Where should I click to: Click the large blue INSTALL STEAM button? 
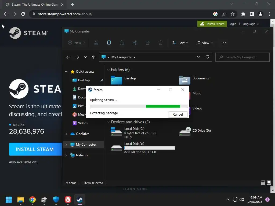36,149
